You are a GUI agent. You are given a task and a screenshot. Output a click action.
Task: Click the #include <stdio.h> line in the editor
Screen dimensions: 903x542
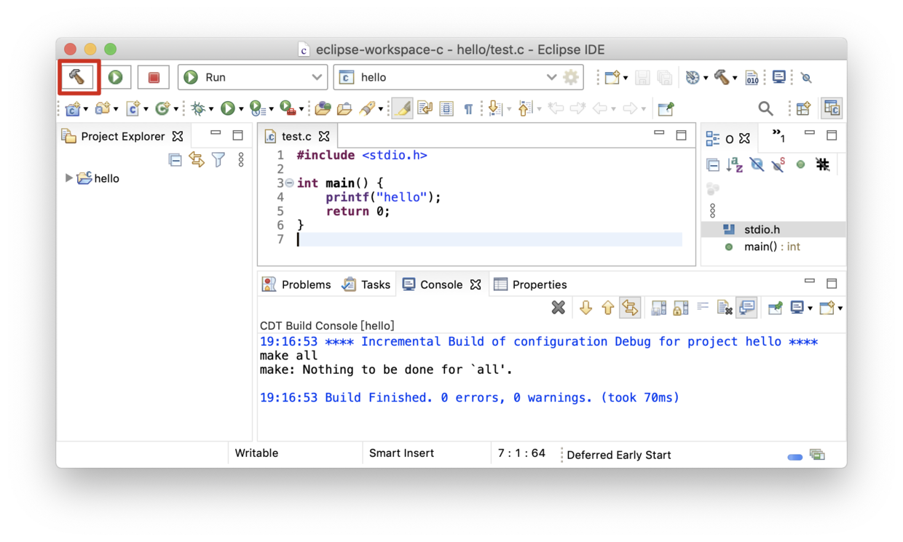click(361, 155)
